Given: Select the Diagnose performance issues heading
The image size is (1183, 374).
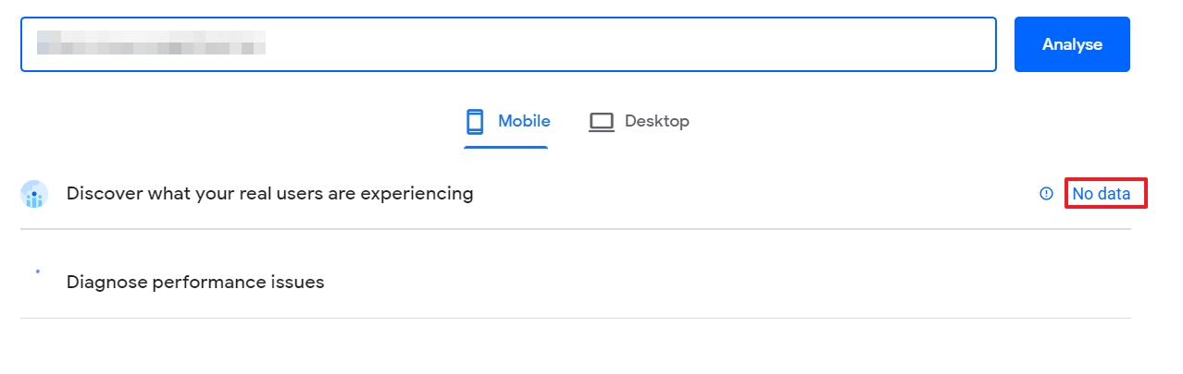Looking at the screenshot, I should pos(195,282).
